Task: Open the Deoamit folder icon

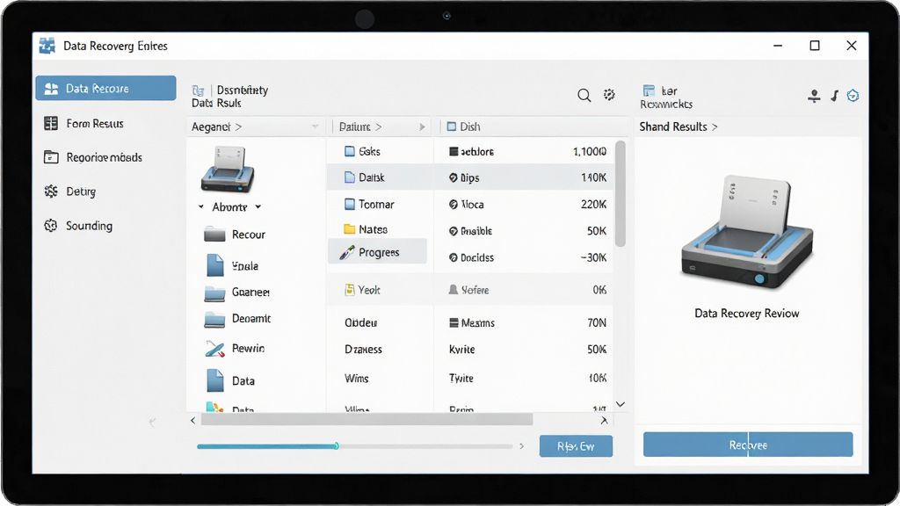Action: pyautogui.click(x=214, y=320)
